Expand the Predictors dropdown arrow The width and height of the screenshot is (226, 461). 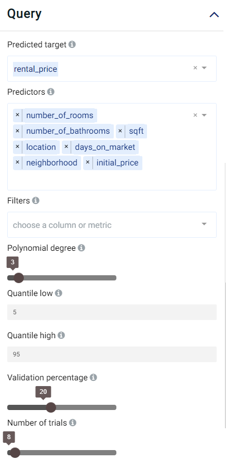(204, 115)
